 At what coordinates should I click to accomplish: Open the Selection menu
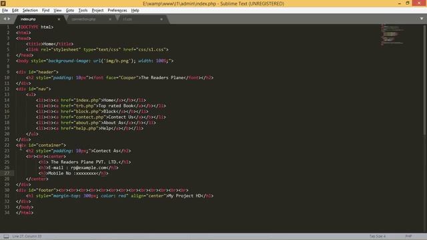point(30,11)
